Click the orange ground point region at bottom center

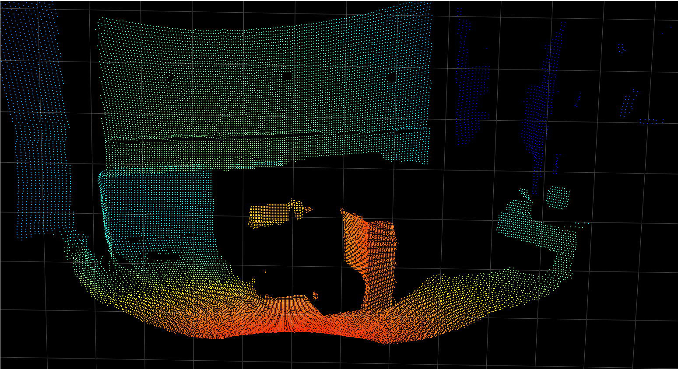(306, 324)
